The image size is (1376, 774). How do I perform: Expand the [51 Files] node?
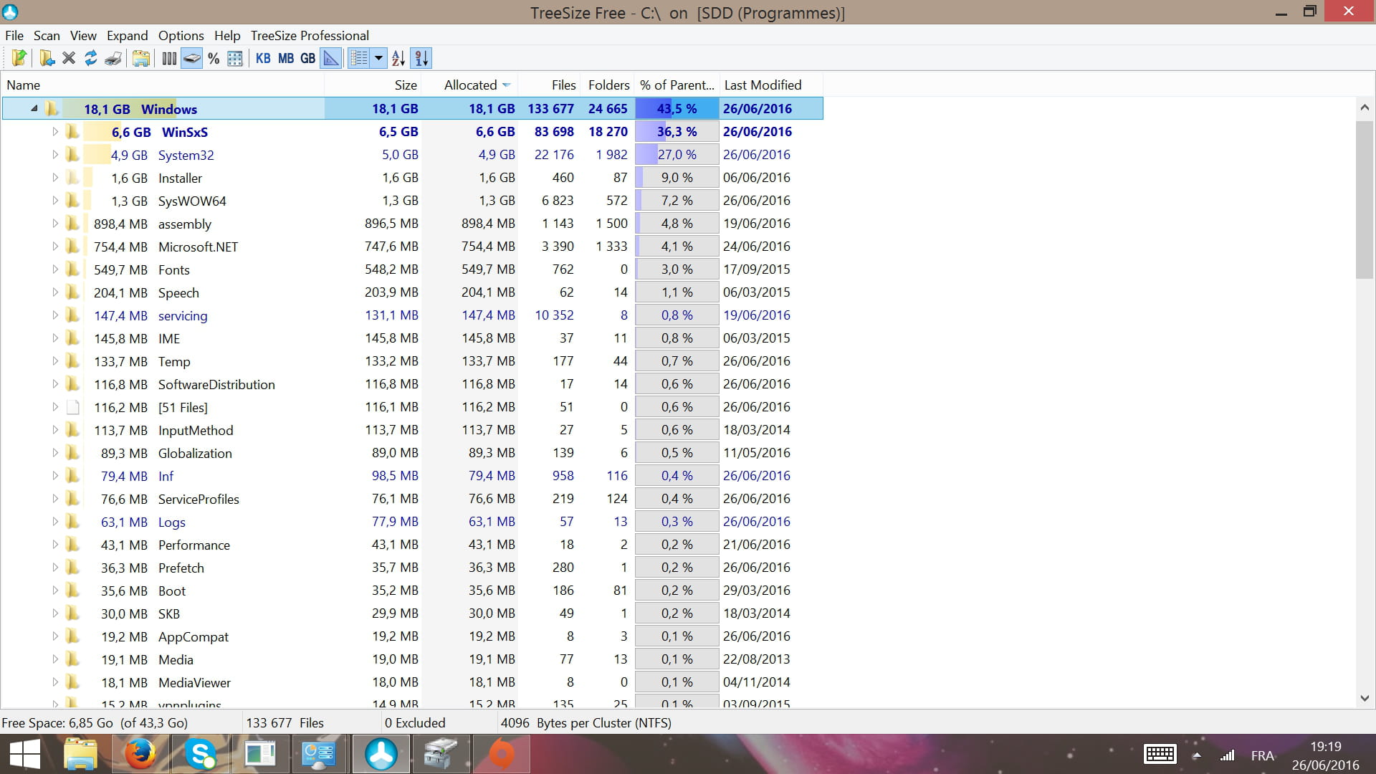pyautogui.click(x=55, y=407)
